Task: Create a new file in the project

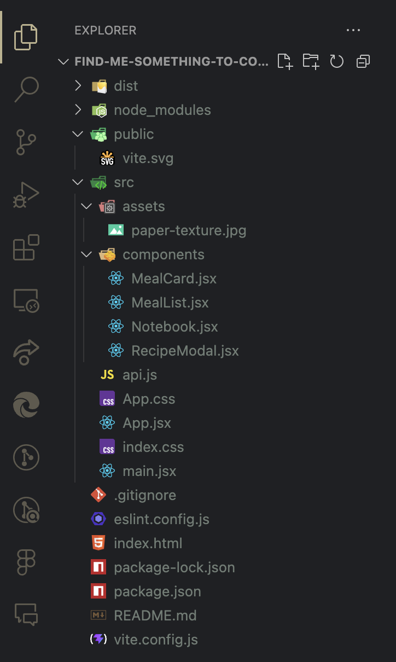Action: coord(284,61)
